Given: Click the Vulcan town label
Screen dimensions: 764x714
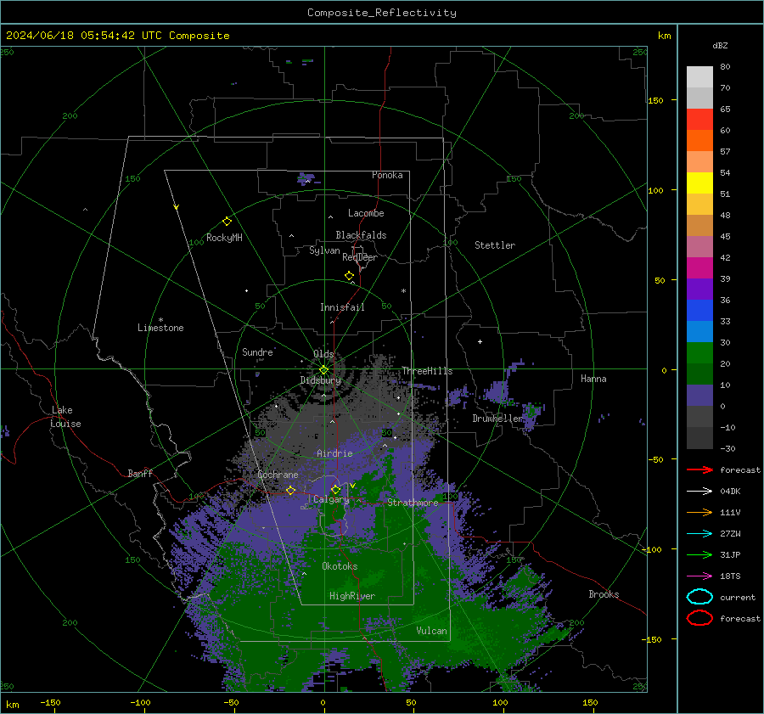Looking at the screenshot, I should 431,631.
